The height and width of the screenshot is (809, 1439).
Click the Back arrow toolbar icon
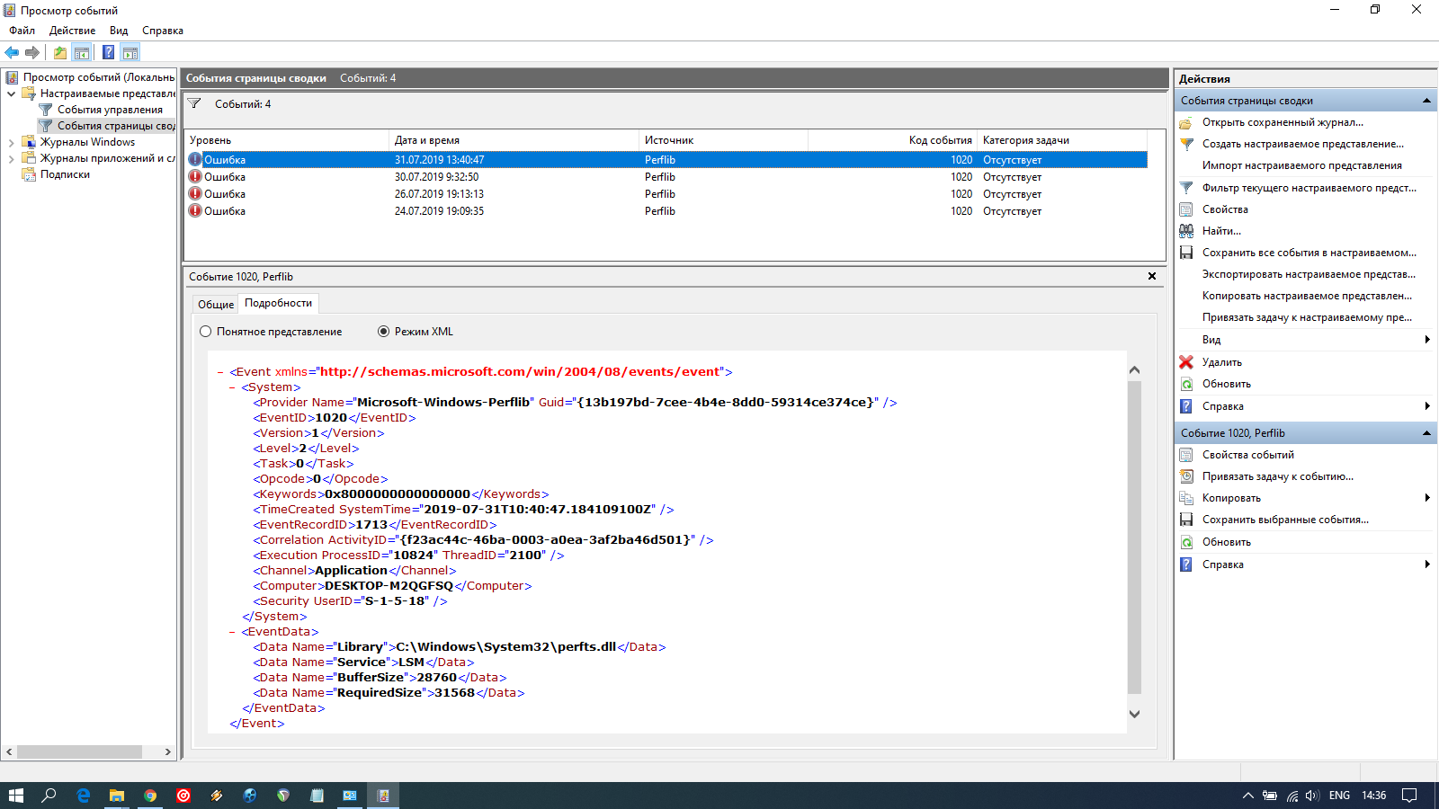pos(12,52)
